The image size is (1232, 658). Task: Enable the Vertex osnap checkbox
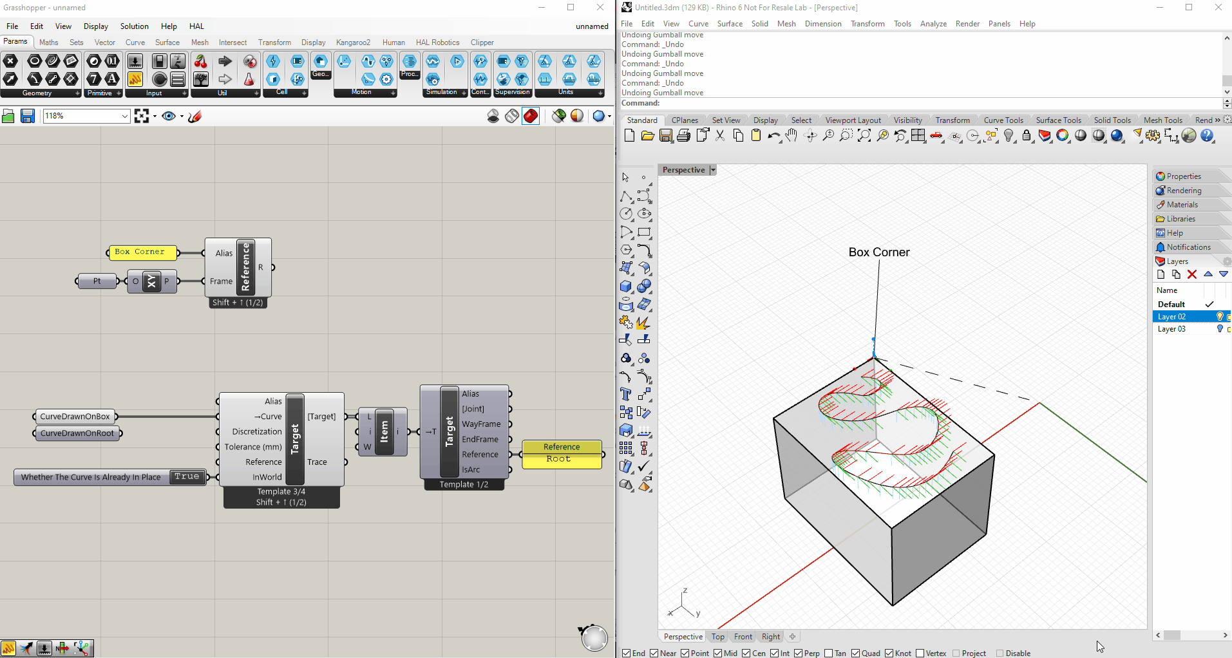tap(920, 653)
